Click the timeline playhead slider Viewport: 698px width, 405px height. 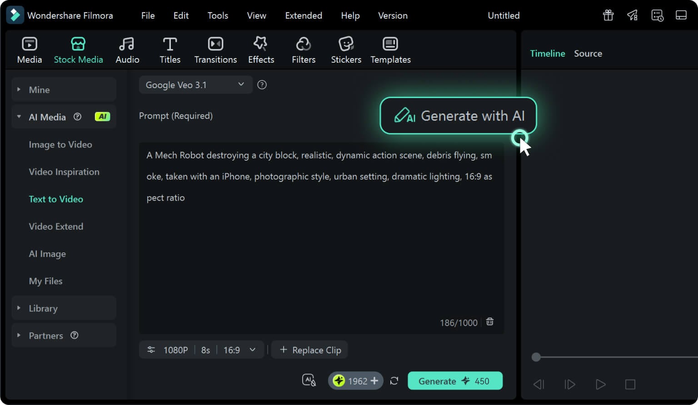[536, 357]
